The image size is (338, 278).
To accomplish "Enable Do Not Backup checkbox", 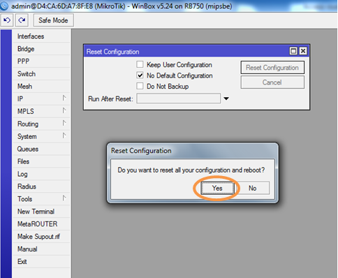I will pyautogui.click(x=140, y=86).
